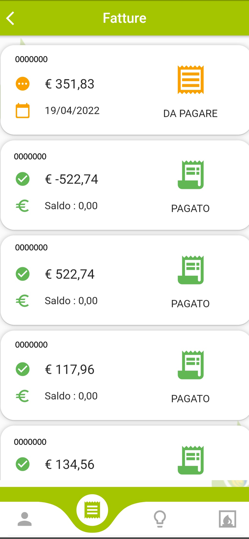Tap the back arrow in header
249x539 pixels.
(x=10, y=18)
